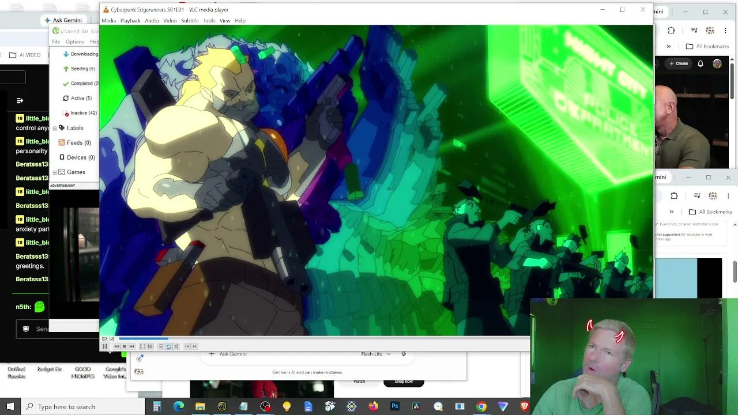Viewport: 738px width, 415px height.
Task: Click taskbar search box
Action: point(83,407)
